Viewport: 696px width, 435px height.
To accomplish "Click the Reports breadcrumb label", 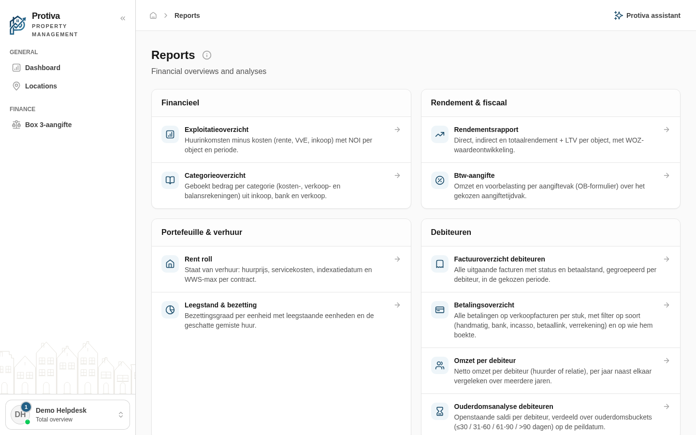I will point(187,15).
